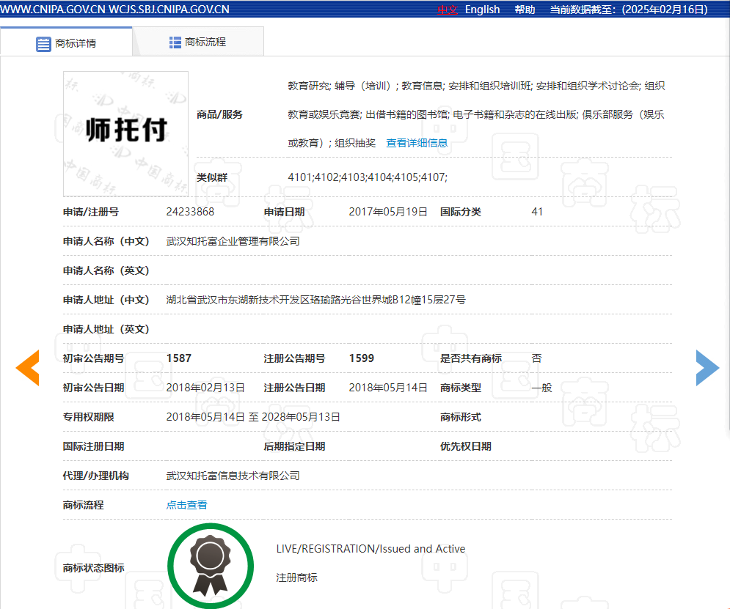Select the goods and services description text
The width and height of the screenshot is (730, 609).
(476, 114)
